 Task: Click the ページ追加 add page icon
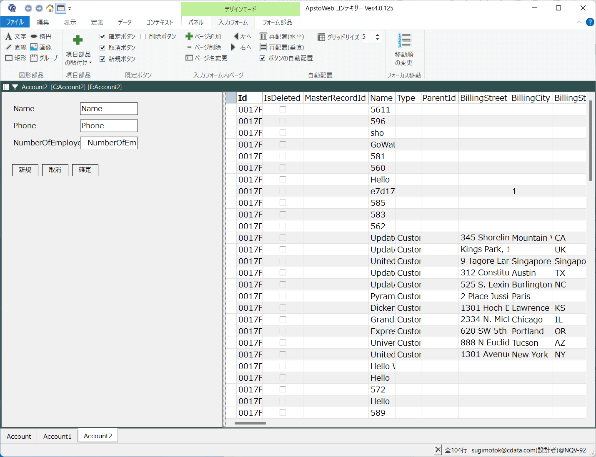(189, 37)
